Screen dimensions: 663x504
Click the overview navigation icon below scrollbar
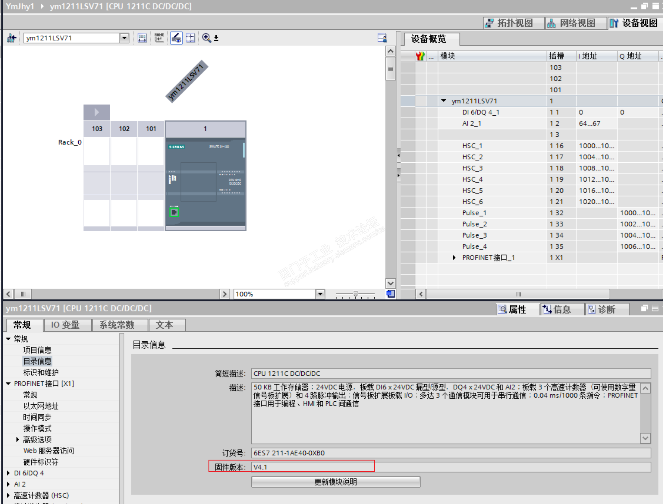(390, 294)
